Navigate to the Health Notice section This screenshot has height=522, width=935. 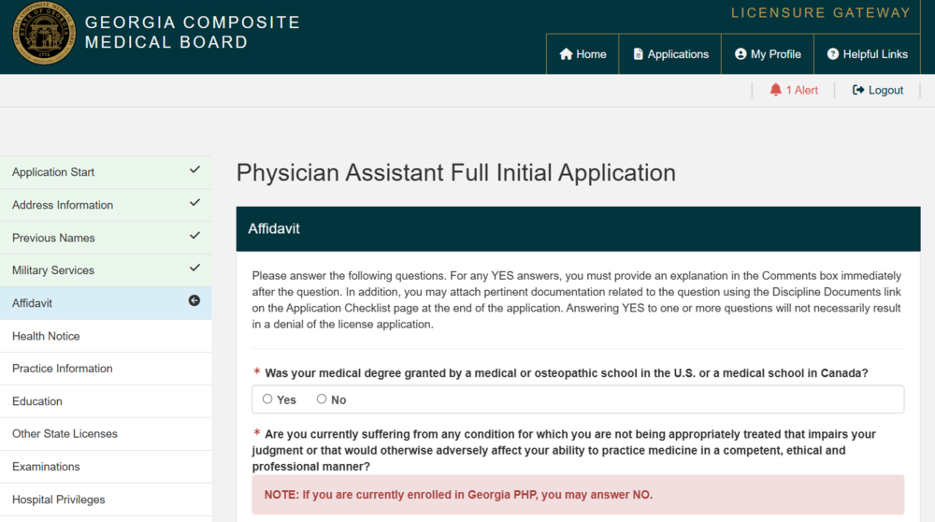coord(46,336)
